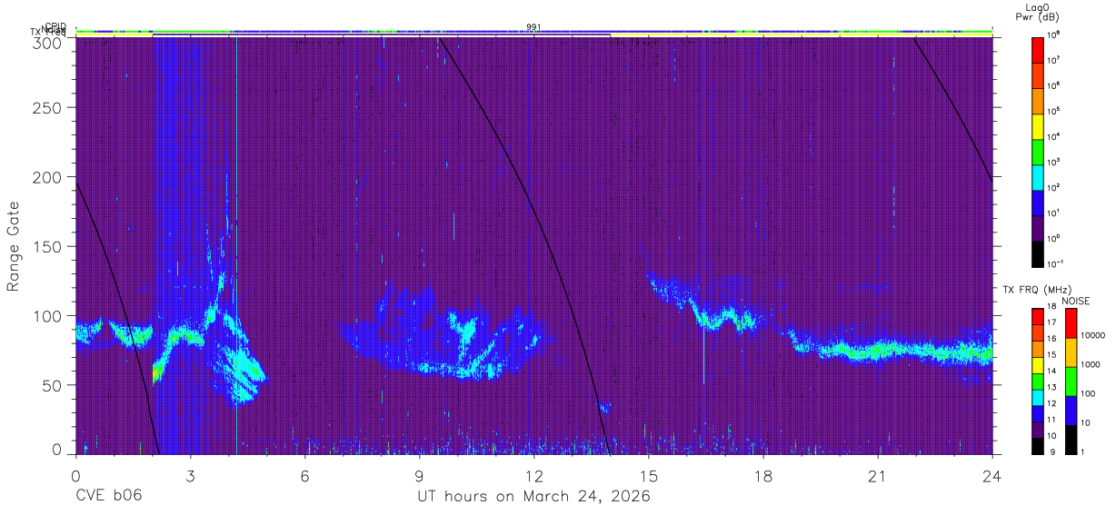
Task: Click the red swatch in Lag0 Pwr colorbar
Action: coord(1038,49)
